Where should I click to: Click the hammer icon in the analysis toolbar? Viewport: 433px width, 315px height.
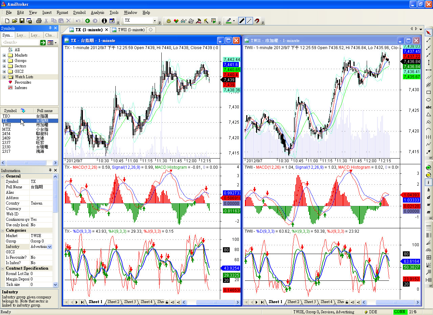point(199,21)
